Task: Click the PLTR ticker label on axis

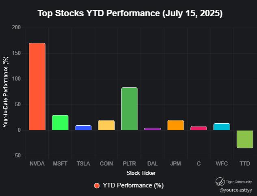Action: click(129, 164)
